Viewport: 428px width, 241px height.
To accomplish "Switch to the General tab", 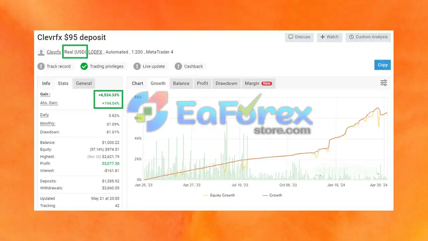I will point(84,83).
